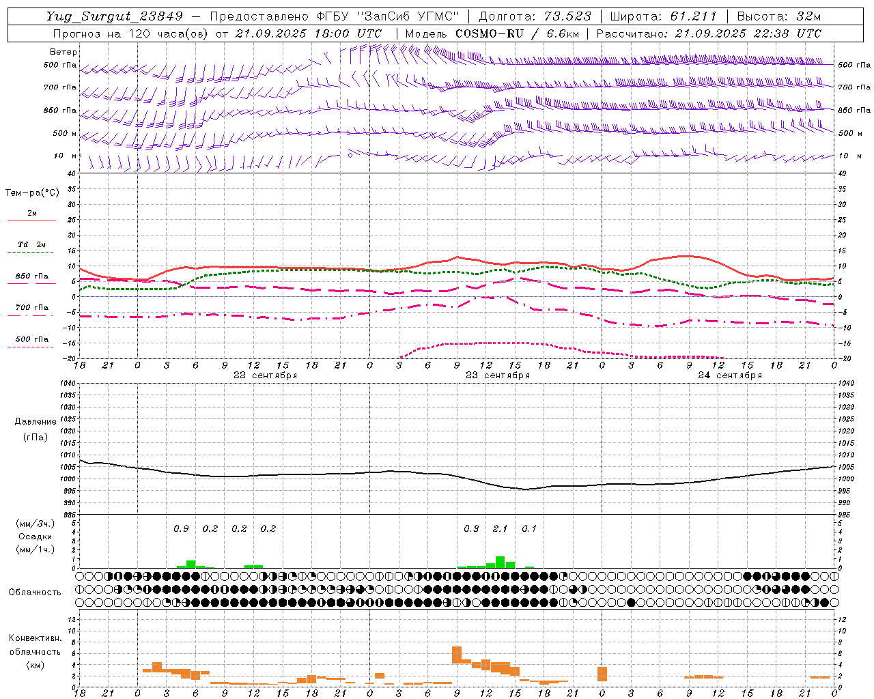The height and width of the screenshot is (699, 874).
Task: Select the Давление pressure panel label
Action: coord(35,422)
